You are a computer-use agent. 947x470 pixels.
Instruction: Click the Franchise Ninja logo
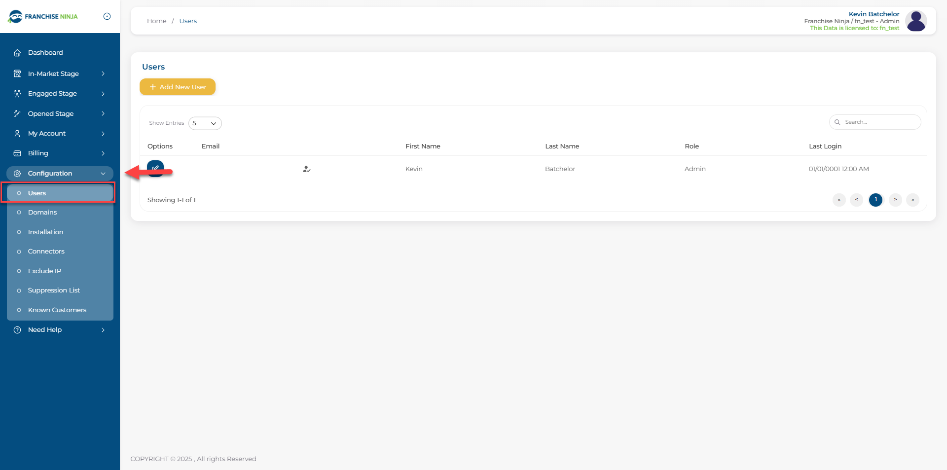coord(43,16)
